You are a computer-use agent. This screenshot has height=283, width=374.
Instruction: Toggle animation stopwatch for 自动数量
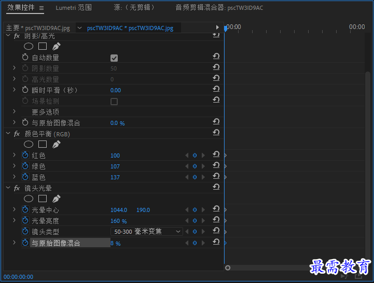pyautogui.click(x=25, y=57)
